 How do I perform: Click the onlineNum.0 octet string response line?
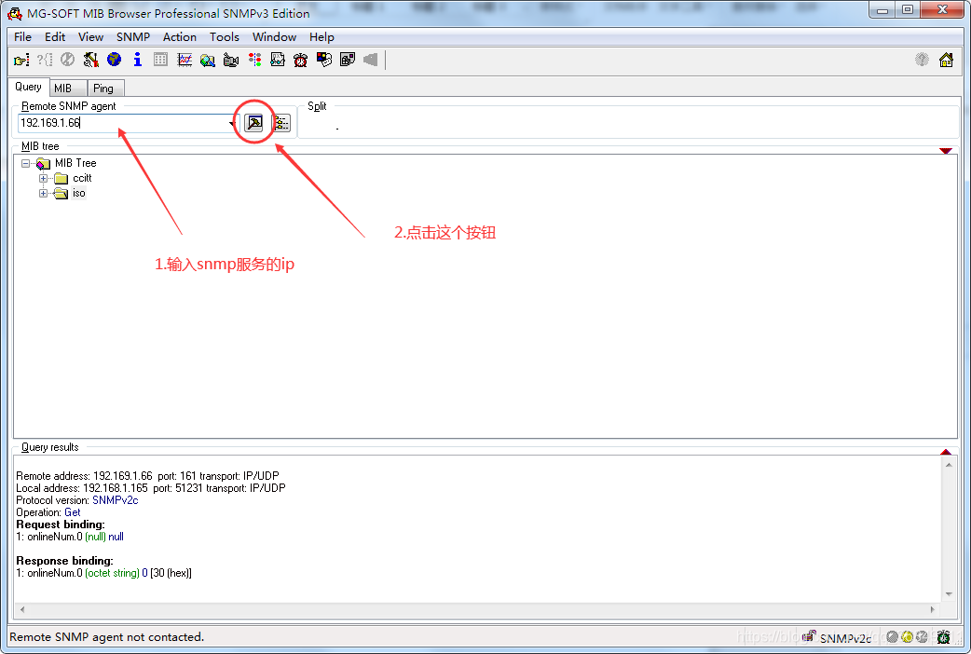pyautogui.click(x=104, y=574)
